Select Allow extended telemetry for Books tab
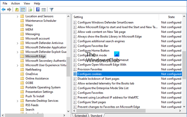This screenshot has height=117, width=187. click(x=106, y=83)
